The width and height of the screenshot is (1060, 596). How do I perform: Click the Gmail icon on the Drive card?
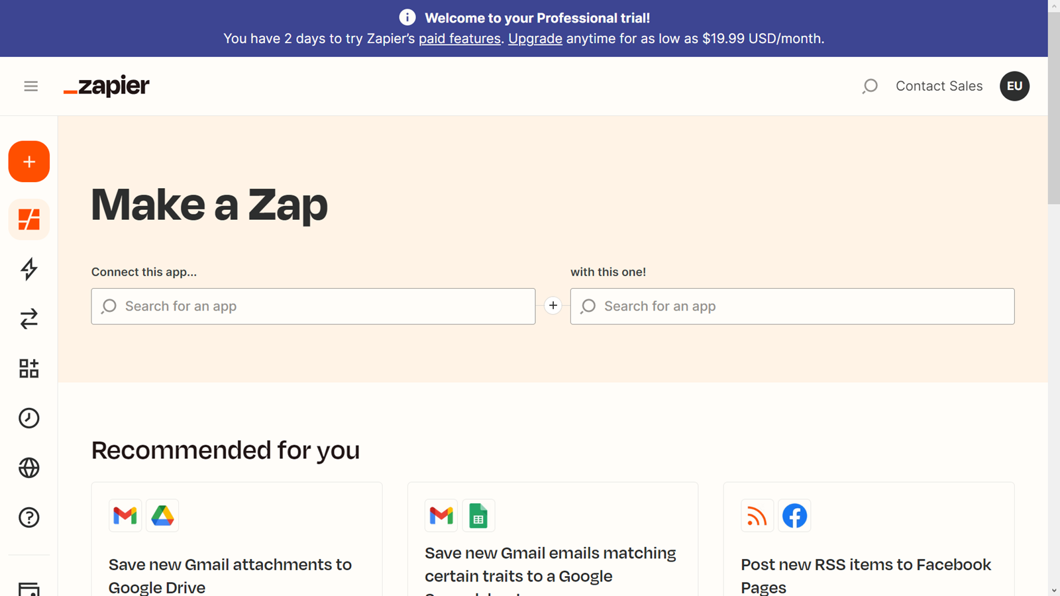coord(125,515)
